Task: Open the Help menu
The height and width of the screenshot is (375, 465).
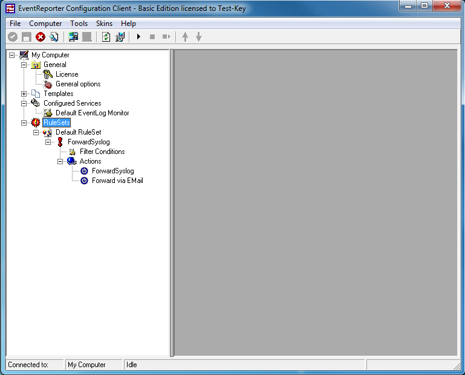Action: 128,24
